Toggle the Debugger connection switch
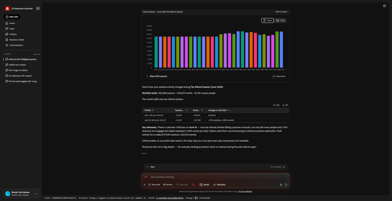This screenshot has width=392, height=201. tap(196, 198)
